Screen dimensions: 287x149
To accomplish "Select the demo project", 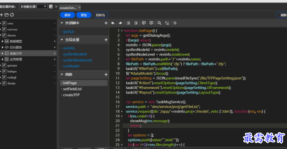I will [12, 35].
